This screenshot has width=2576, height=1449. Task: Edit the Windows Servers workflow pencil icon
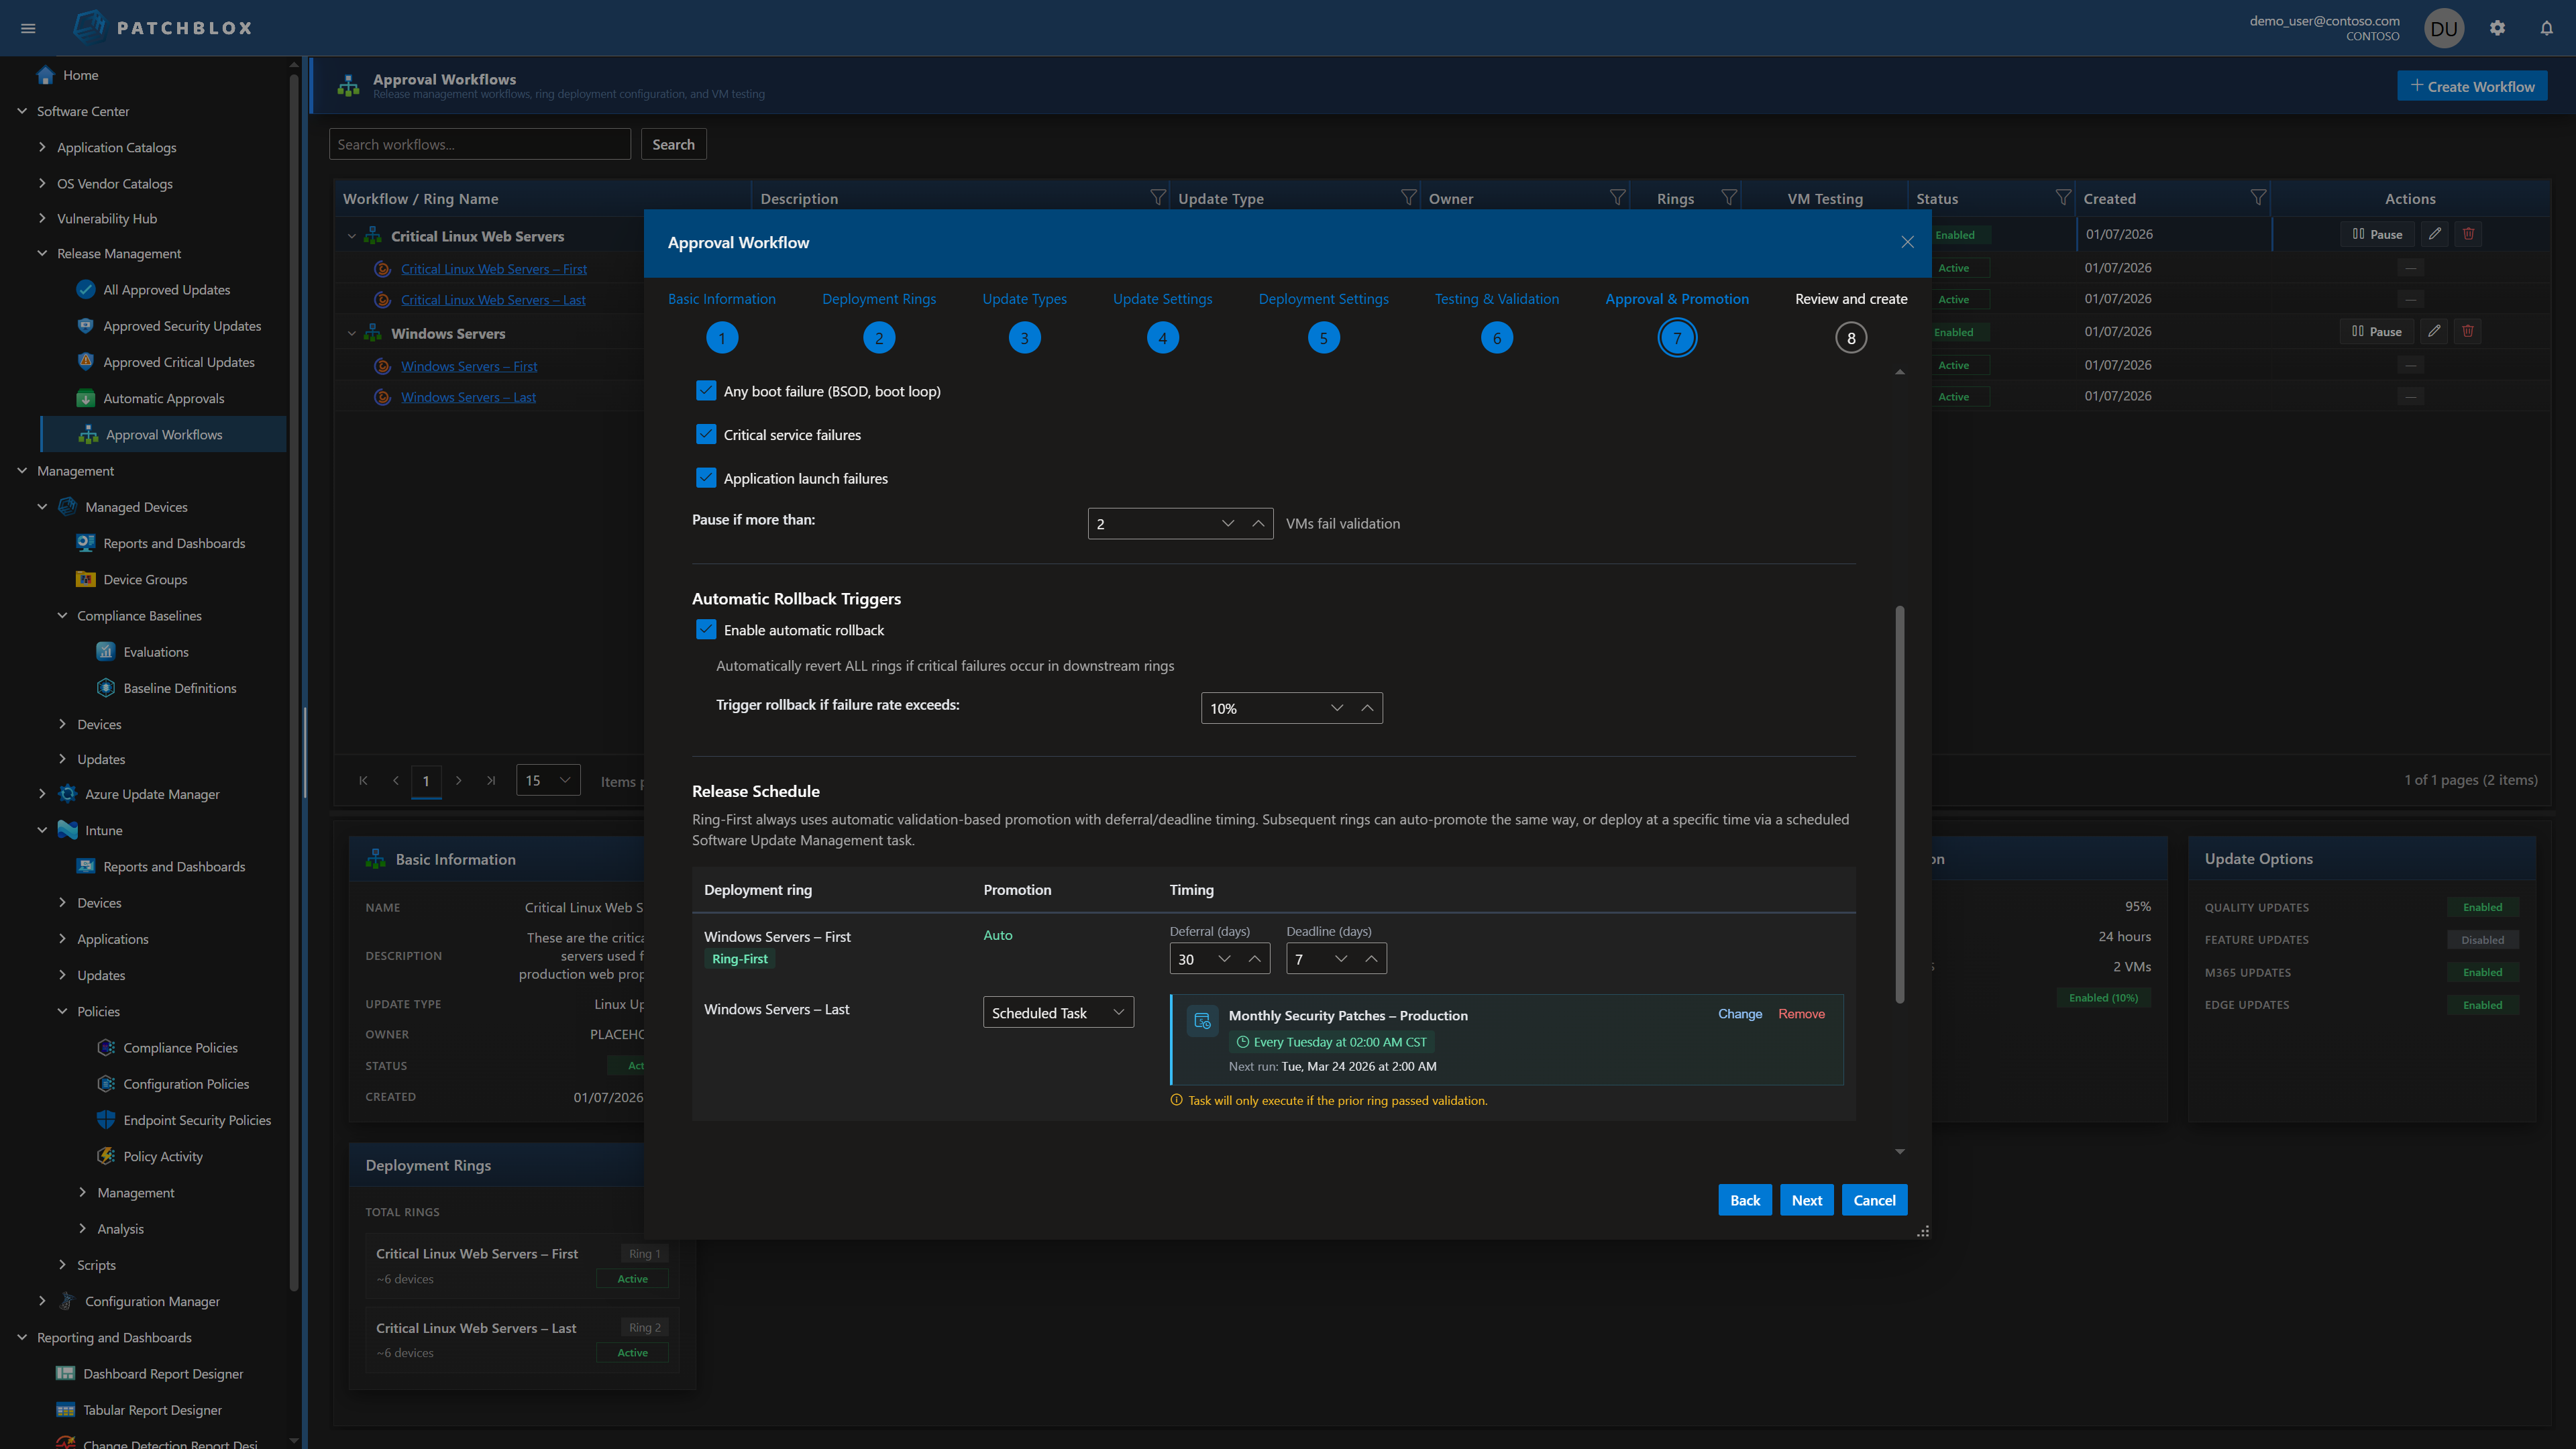tap(2434, 331)
